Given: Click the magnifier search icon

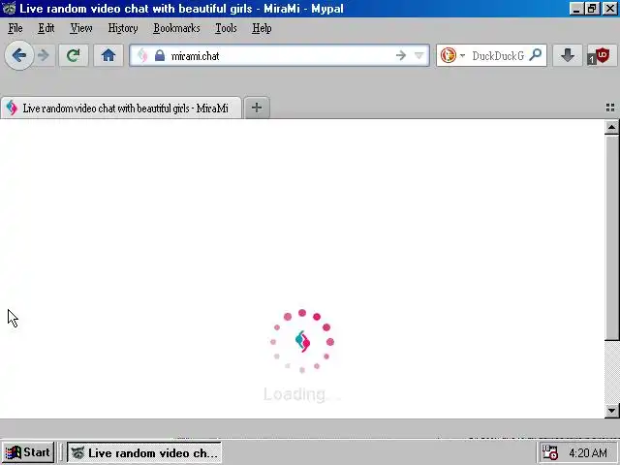Looking at the screenshot, I should [x=536, y=55].
